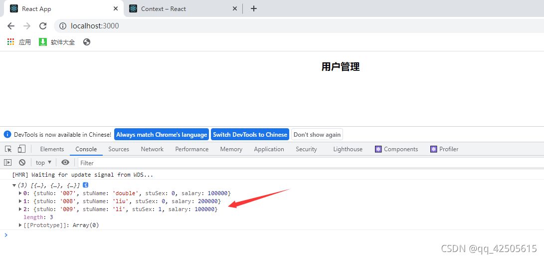Click the inspect element picker icon
Image resolution: width=544 pixels, height=259 pixels.
pos(8,149)
